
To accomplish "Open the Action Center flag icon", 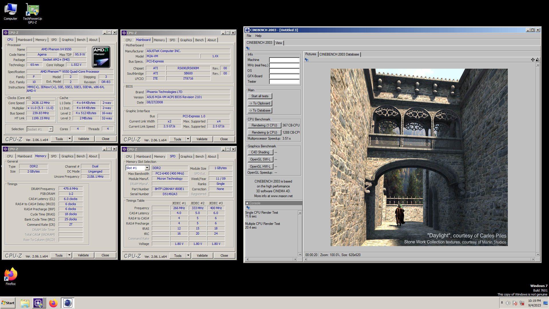I will 515,303.
